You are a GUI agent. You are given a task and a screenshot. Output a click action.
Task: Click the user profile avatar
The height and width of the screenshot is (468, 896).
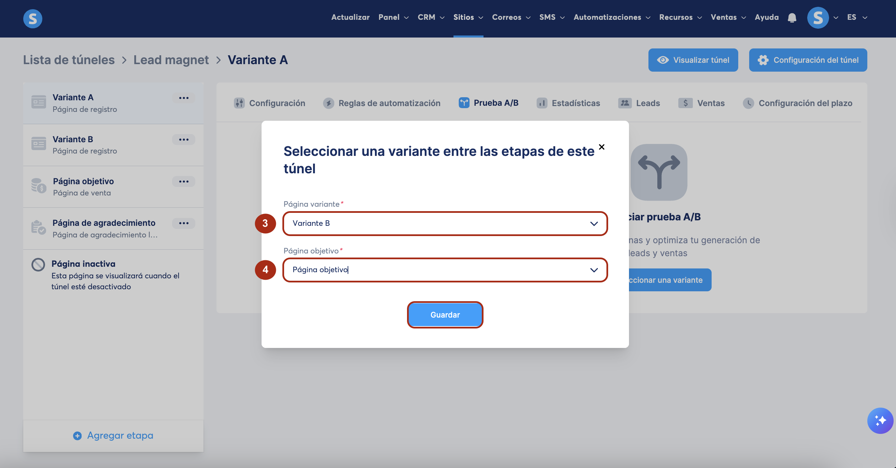[x=818, y=17]
